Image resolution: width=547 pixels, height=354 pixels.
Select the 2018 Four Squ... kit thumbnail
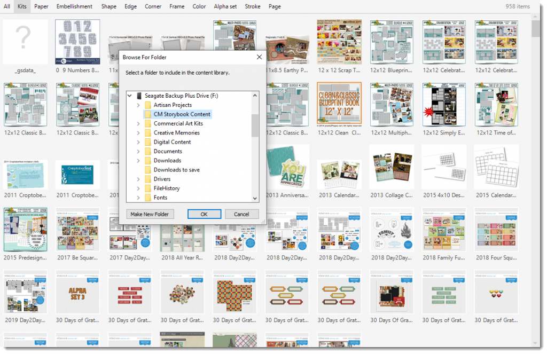point(496,230)
